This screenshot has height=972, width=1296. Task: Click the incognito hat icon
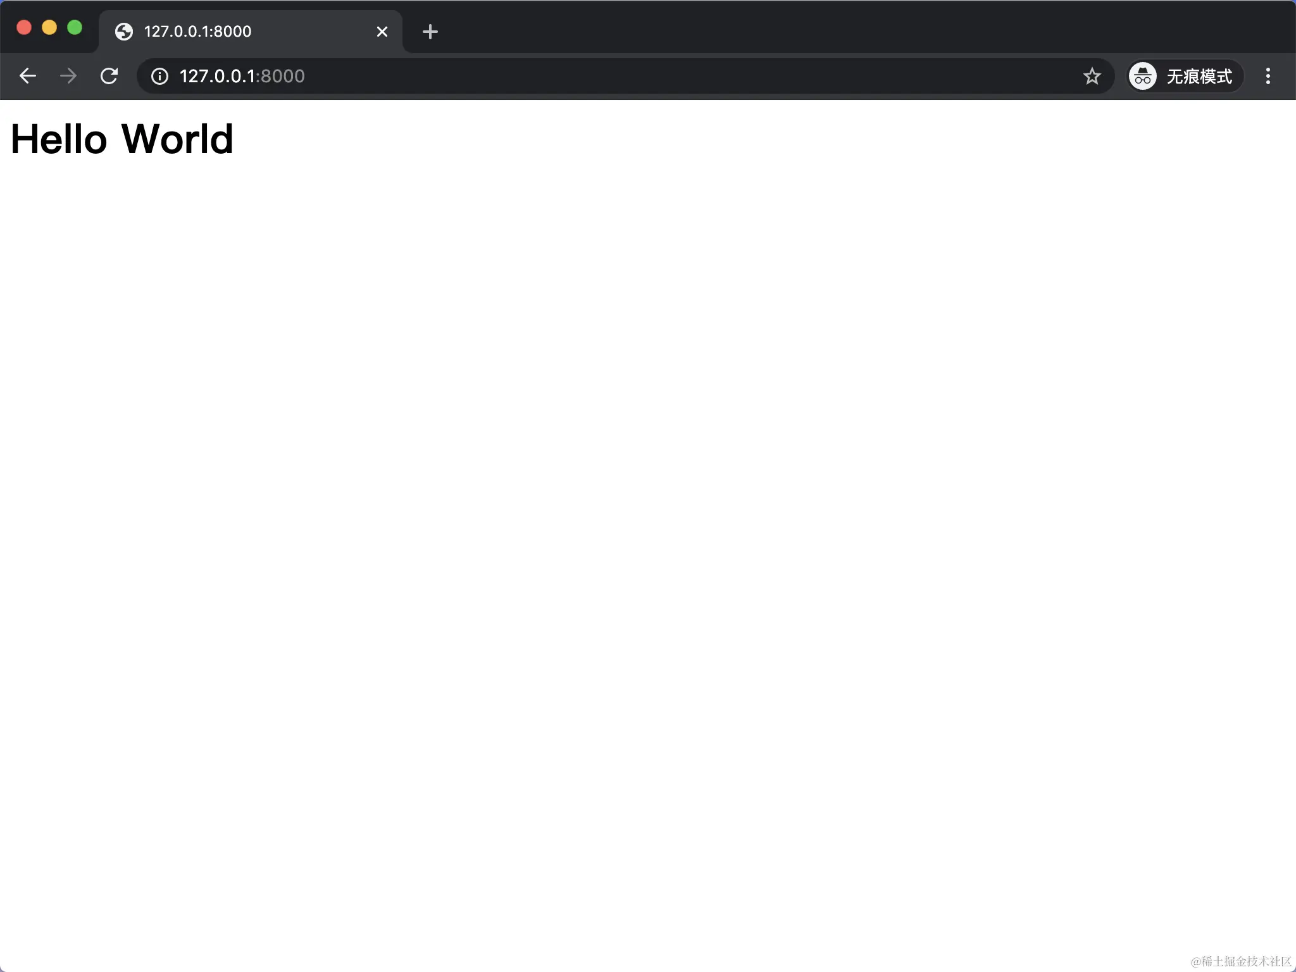pos(1143,76)
